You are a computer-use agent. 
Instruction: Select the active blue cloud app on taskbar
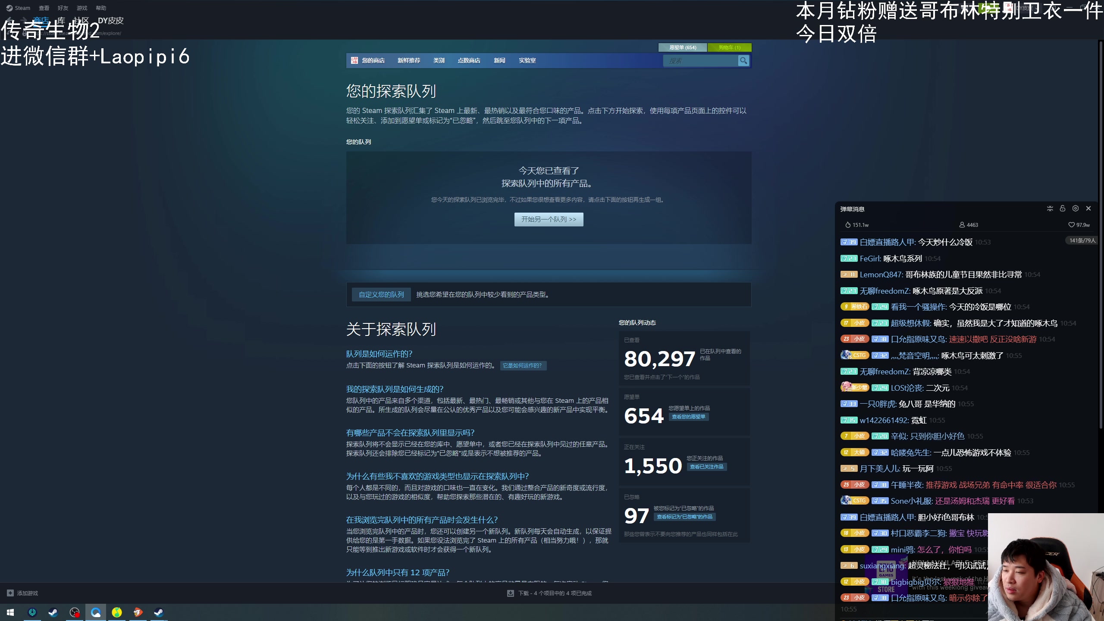click(96, 612)
